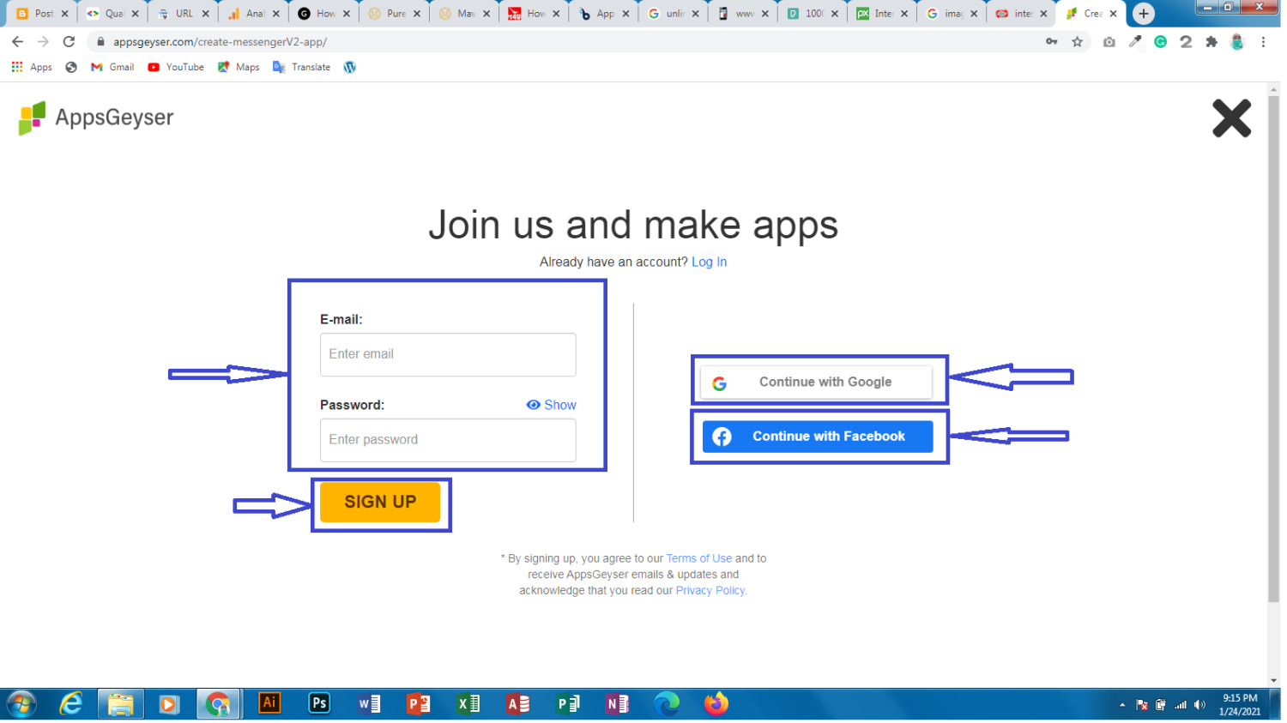Open a new browser tab
The height and width of the screenshot is (723, 1287).
(x=1143, y=14)
